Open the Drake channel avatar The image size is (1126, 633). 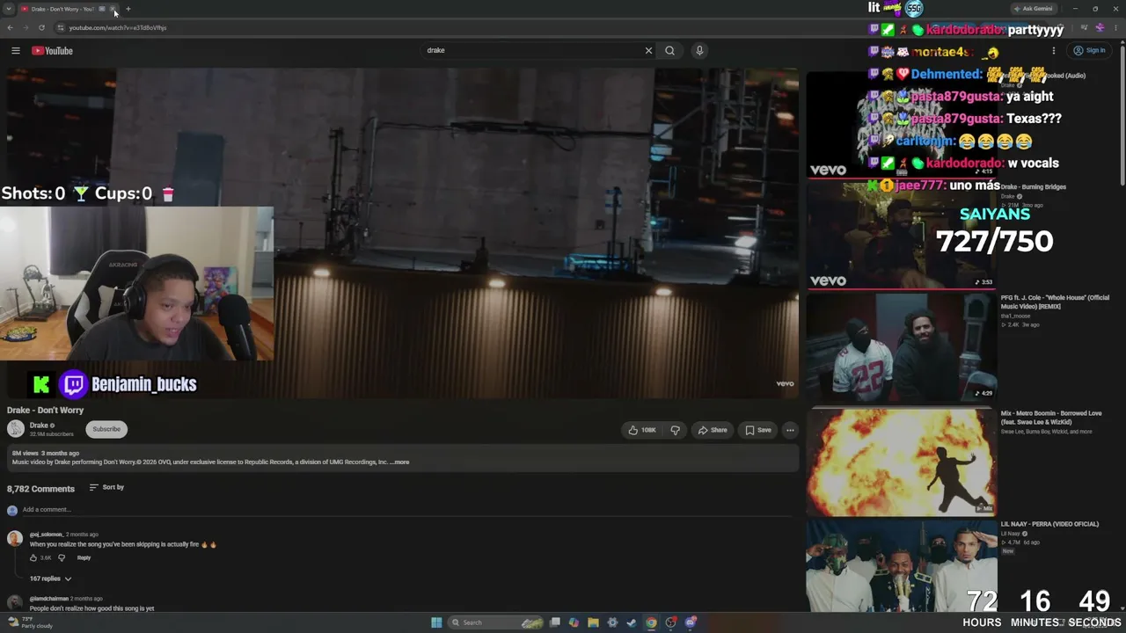pos(16,429)
